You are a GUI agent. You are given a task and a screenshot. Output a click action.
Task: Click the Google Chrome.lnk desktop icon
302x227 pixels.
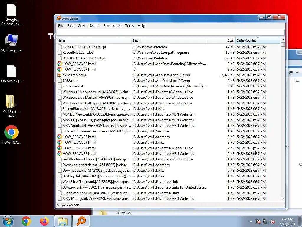[x=12, y=15]
